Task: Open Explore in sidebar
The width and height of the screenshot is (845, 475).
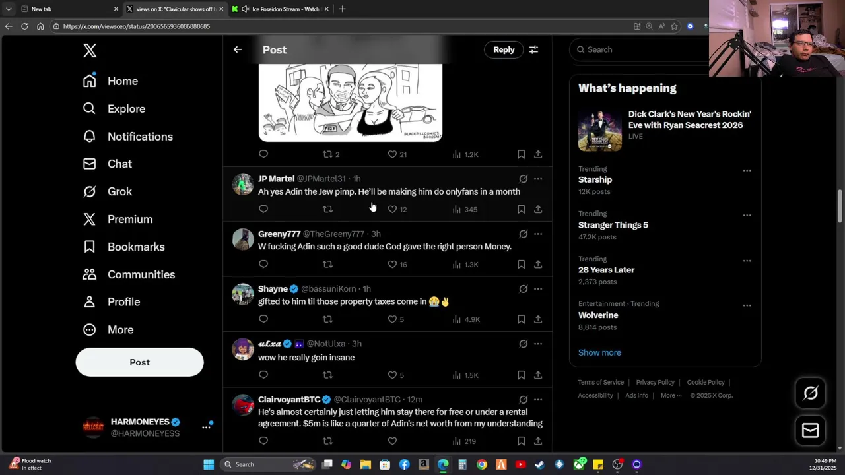Action: click(114, 109)
